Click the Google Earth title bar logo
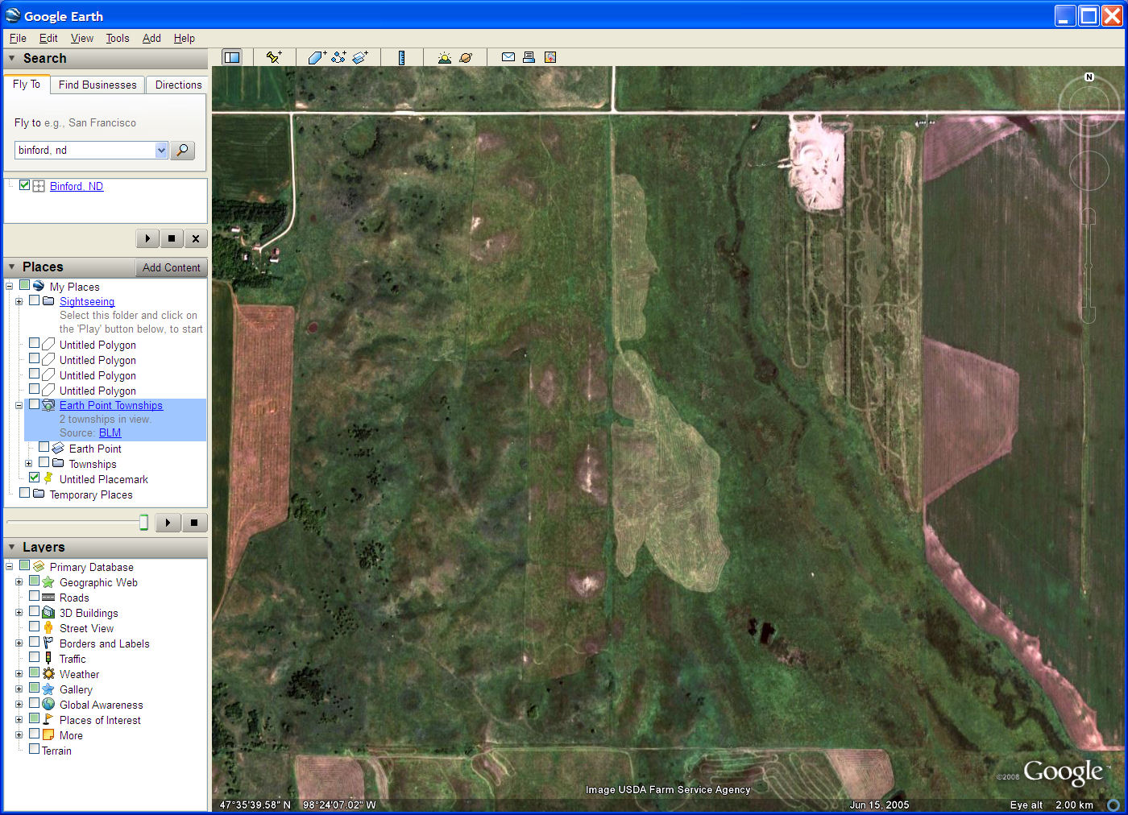Screen dimensions: 1128x815 coord(13,15)
